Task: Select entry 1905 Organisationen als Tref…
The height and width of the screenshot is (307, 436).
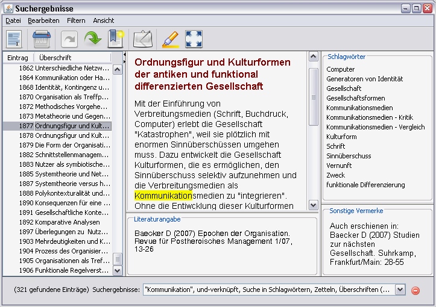Action: point(57,261)
